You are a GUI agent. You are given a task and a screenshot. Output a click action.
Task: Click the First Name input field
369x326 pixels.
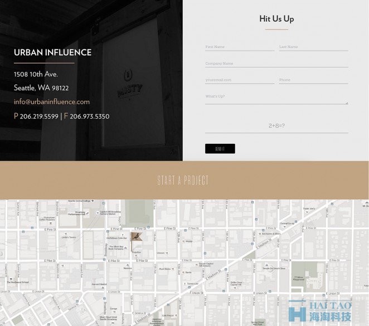tap(240, 47)
